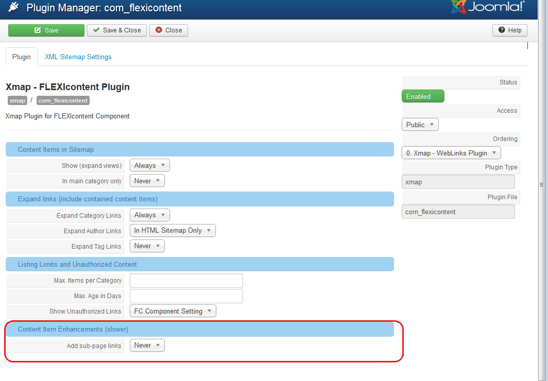Click Listing Limits and Unauthorized Content header
The image size is (548, 381).
click(x=200, y=264)
